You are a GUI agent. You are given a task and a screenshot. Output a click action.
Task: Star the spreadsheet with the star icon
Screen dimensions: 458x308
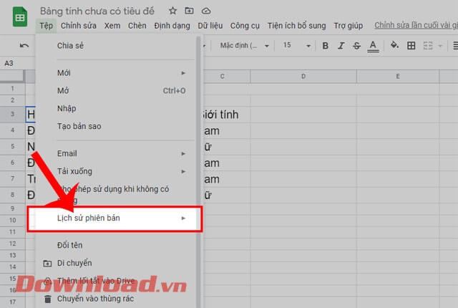172,11
